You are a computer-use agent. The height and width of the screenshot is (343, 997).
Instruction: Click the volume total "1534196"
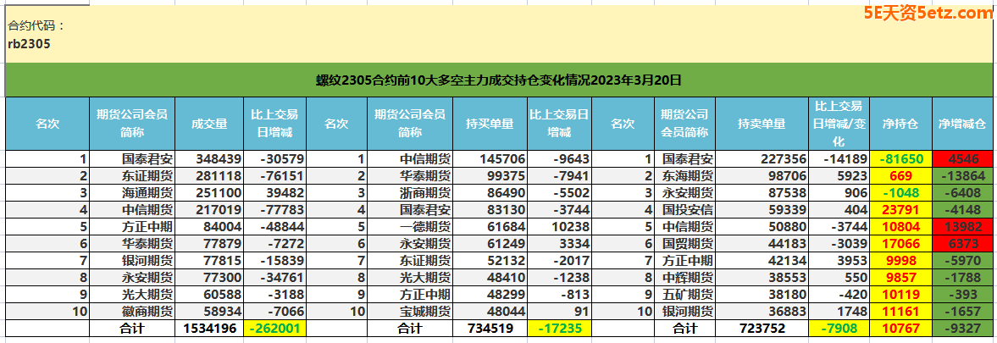209,329
